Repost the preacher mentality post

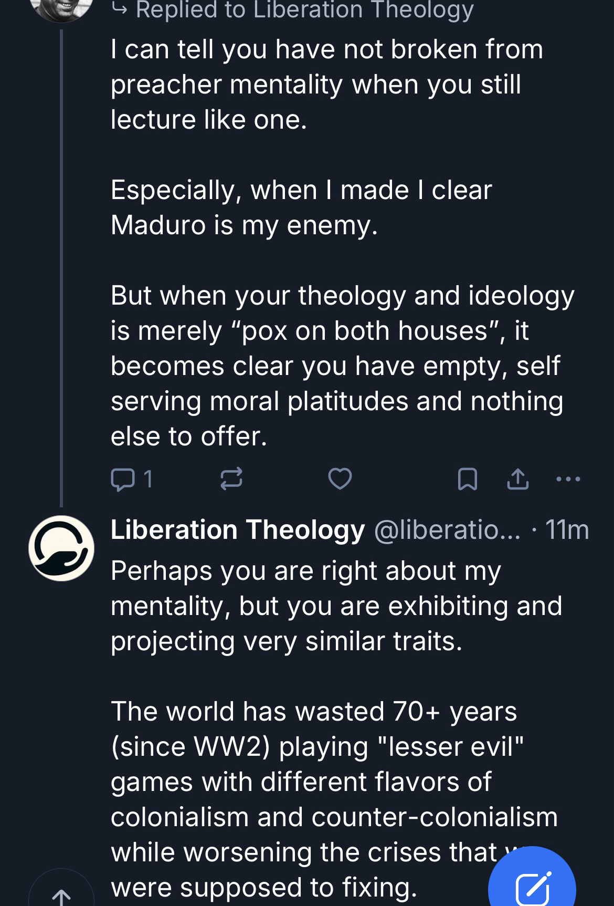tap(231, 479)
